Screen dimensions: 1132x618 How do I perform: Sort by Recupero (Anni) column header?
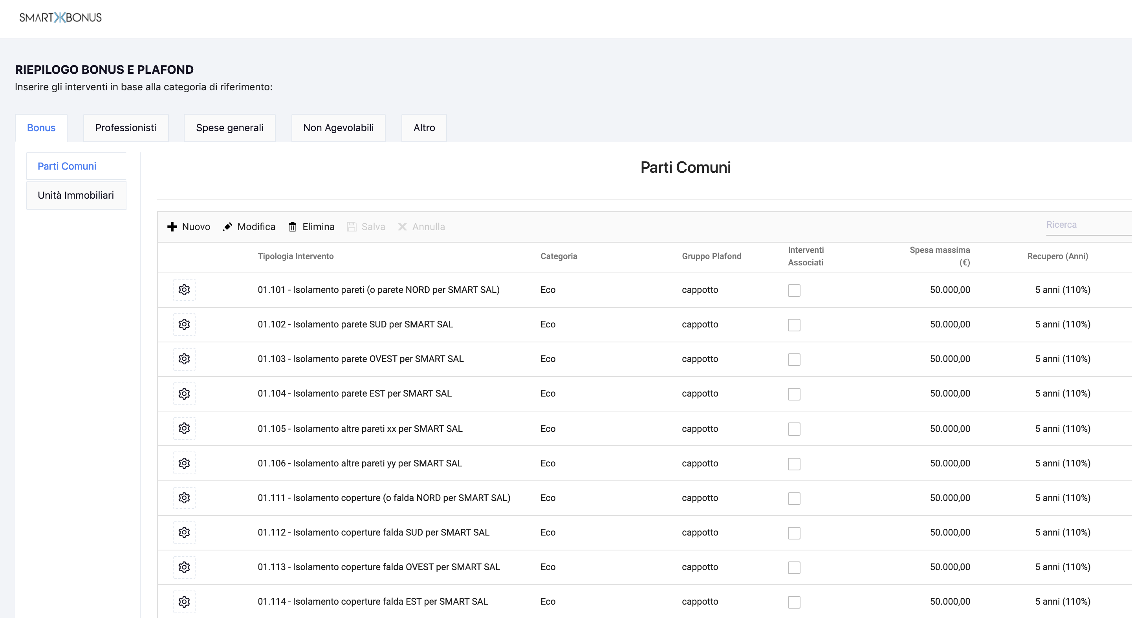click(x=1057, y=256)
